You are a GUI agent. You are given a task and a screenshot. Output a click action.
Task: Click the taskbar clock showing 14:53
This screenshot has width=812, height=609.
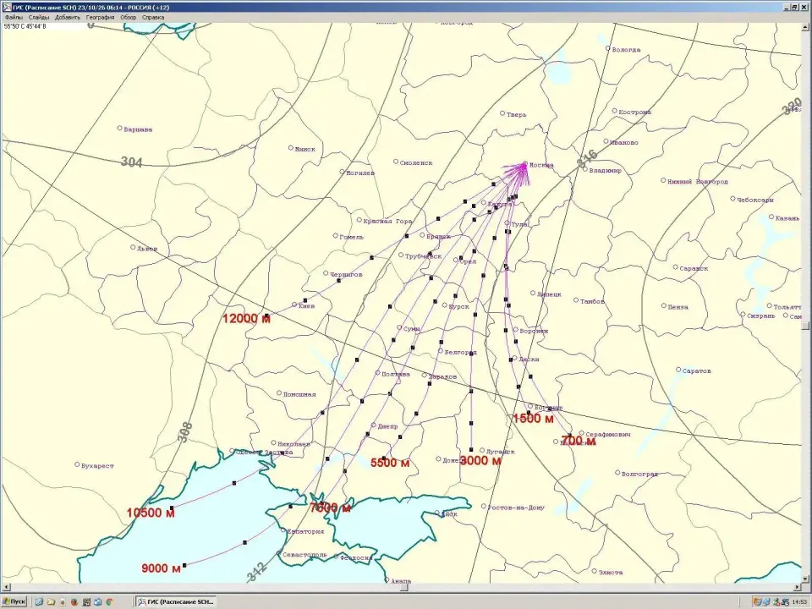click(799, 601)
